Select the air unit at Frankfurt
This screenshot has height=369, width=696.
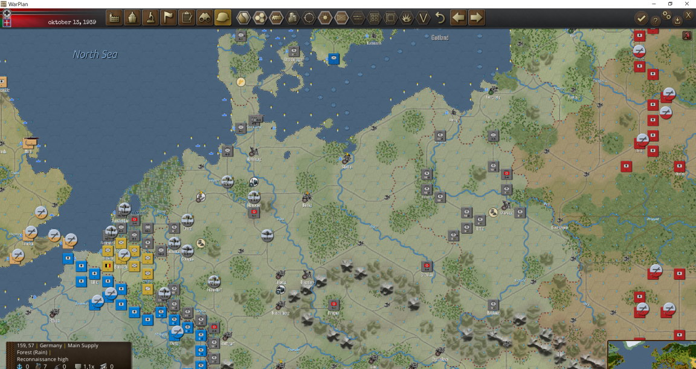(214, 281)
